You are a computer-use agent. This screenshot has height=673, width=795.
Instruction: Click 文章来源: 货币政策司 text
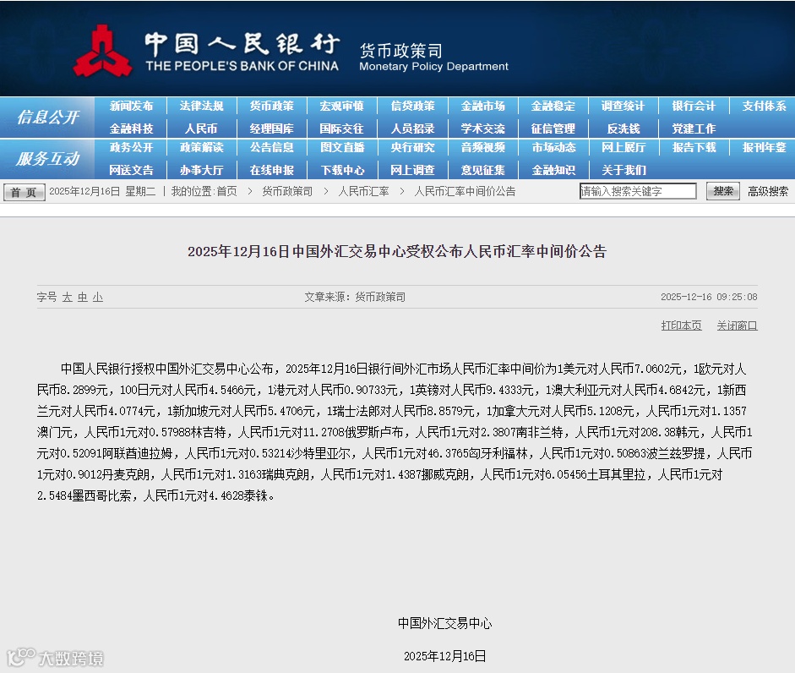click(x=355, y=297)
